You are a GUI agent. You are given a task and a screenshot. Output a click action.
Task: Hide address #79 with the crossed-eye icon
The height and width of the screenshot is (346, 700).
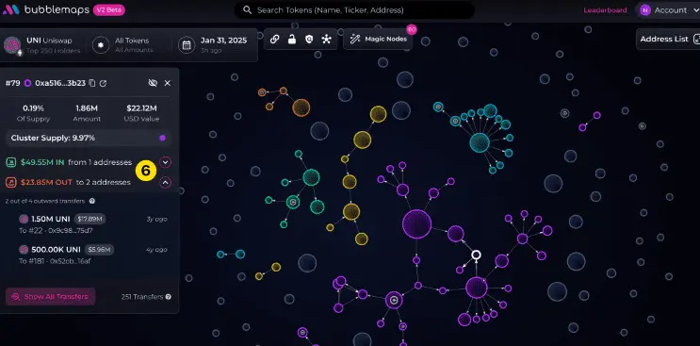coord(153,83)
